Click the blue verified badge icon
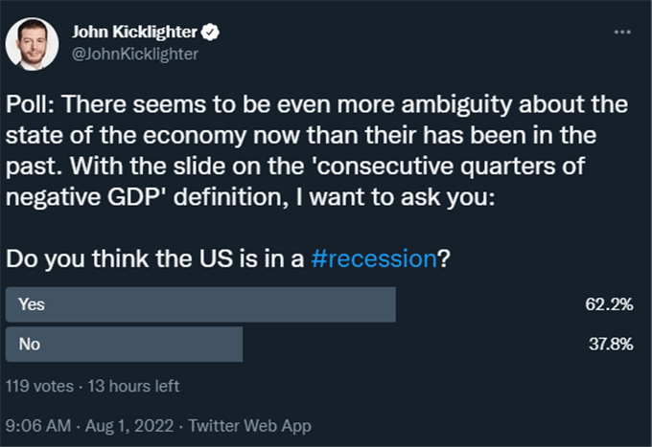652x447 pixels. 210,32
